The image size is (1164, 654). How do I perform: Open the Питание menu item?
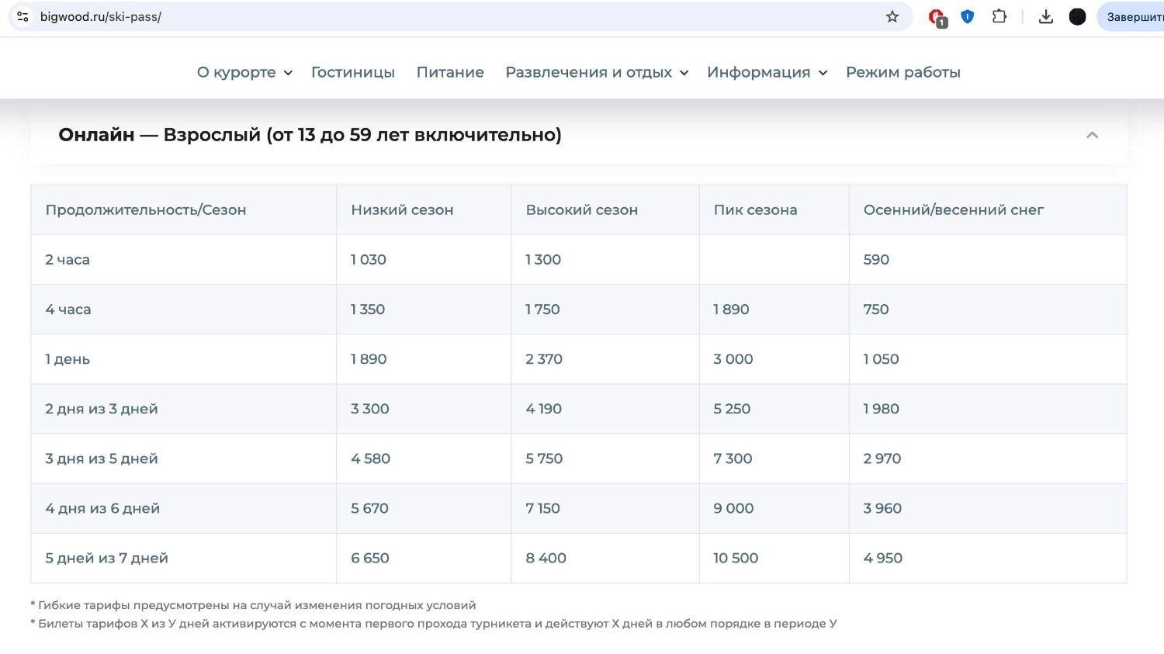tap(450, 72)
